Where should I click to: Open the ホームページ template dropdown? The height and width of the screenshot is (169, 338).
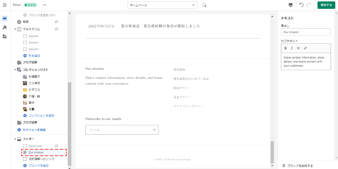[x=163, y=5]
